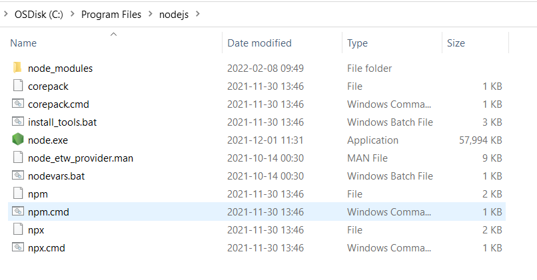
Task: Sort files by Type column header
Action: click(x=357, y=43)
